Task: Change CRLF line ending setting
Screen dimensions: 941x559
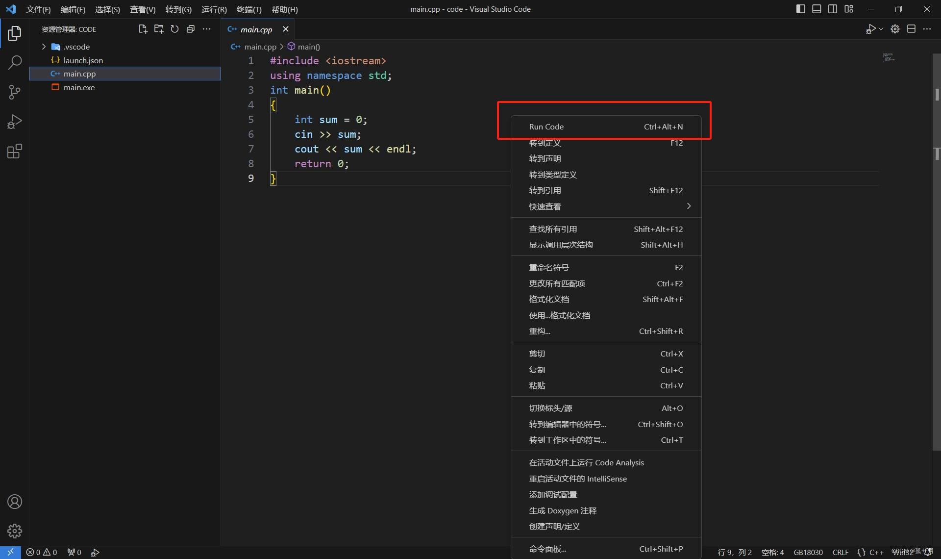Action: point(840,552)
